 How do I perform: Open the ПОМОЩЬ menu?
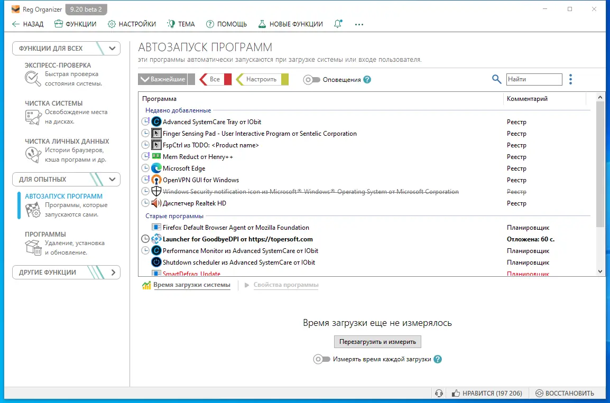[226, 24]
